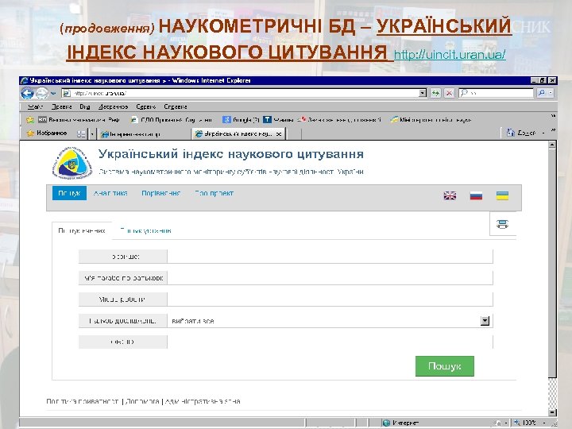Open the Допомога footer link
The height and width of the screenshot is (429, 572).
142,401
